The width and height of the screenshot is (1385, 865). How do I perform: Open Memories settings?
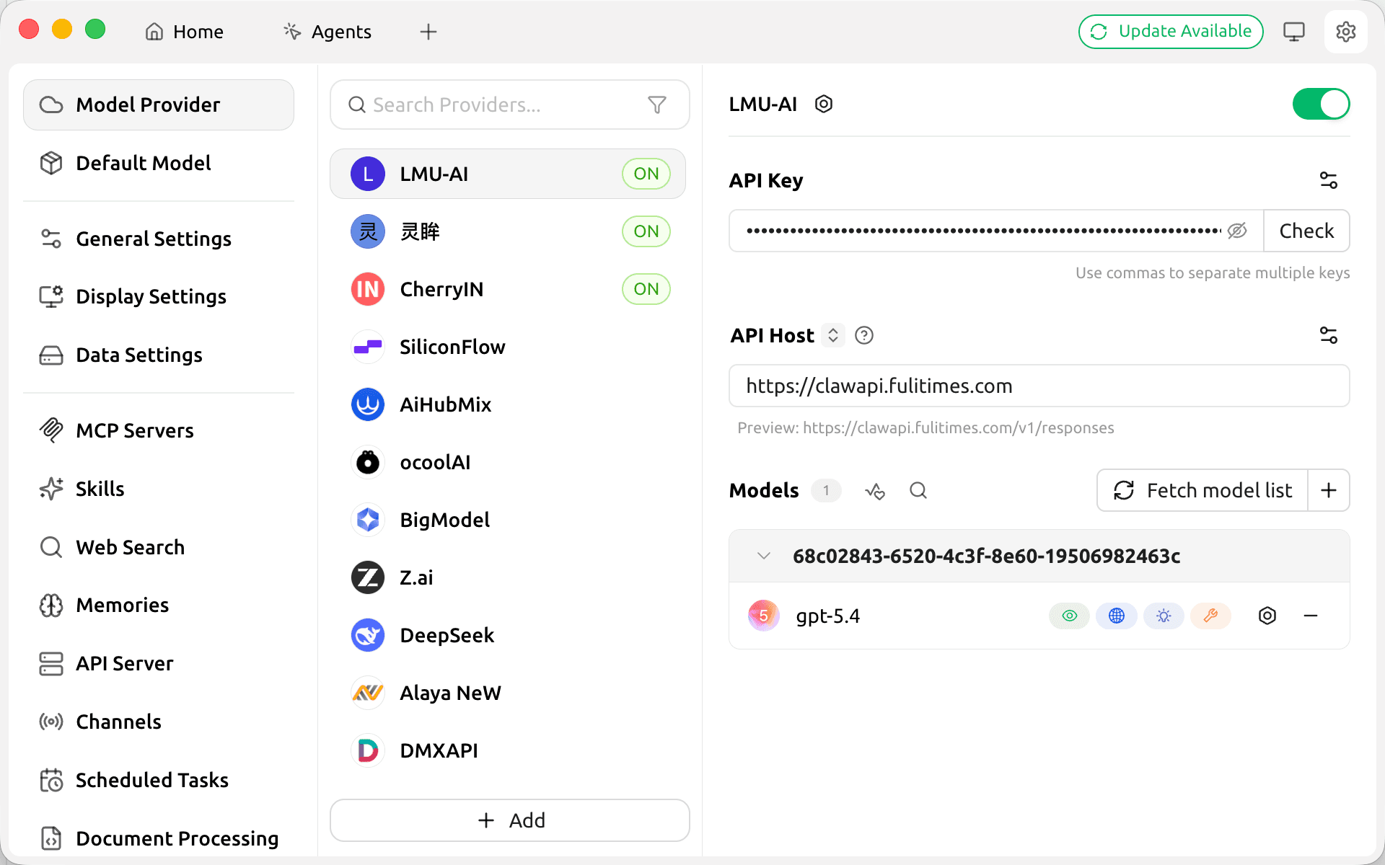pos(159,605)
